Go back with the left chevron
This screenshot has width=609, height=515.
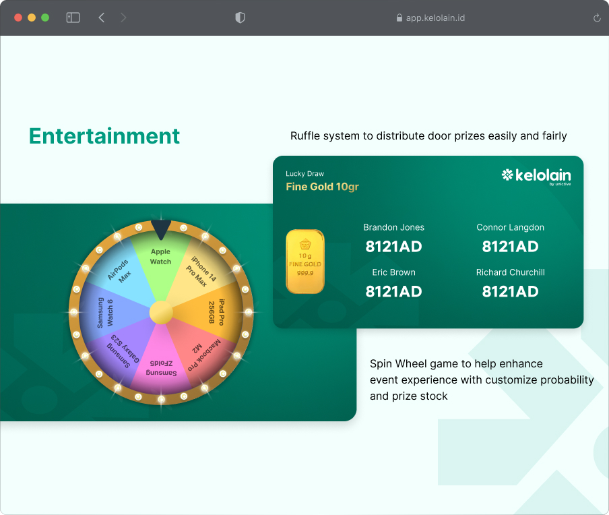pos(102,18)
